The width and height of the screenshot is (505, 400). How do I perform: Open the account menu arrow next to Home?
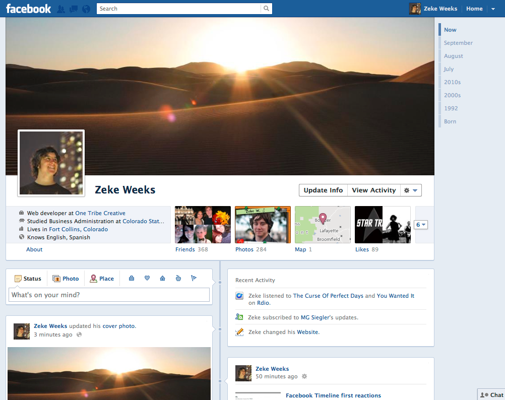[x=493, y=9]
